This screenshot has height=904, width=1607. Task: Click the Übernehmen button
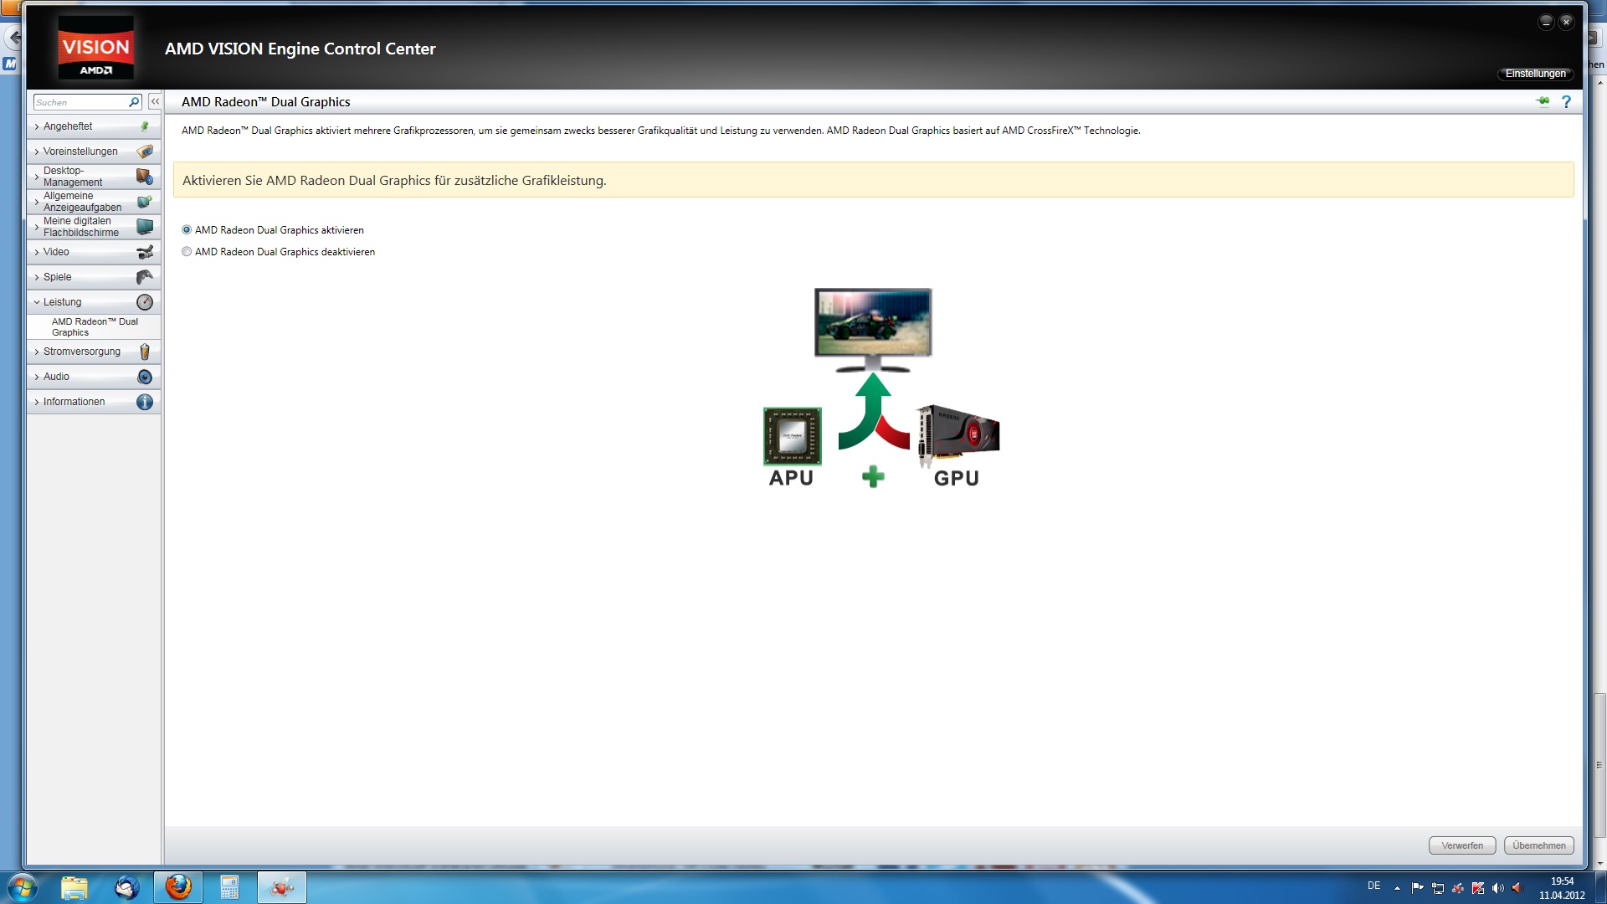point(1538,845)
